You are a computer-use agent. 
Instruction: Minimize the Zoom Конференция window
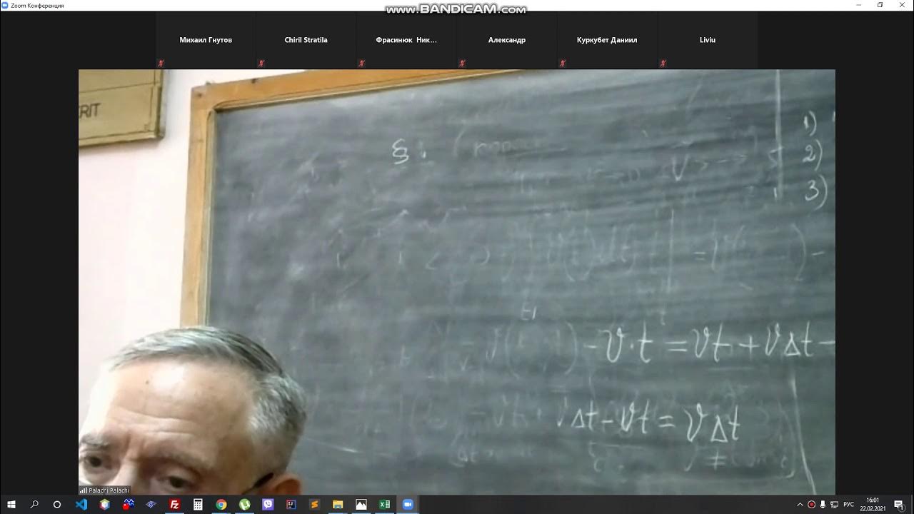859,5
